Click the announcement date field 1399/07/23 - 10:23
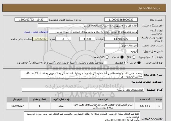The height and width of the screenshot is (121, 171). [x=31, y=20]
